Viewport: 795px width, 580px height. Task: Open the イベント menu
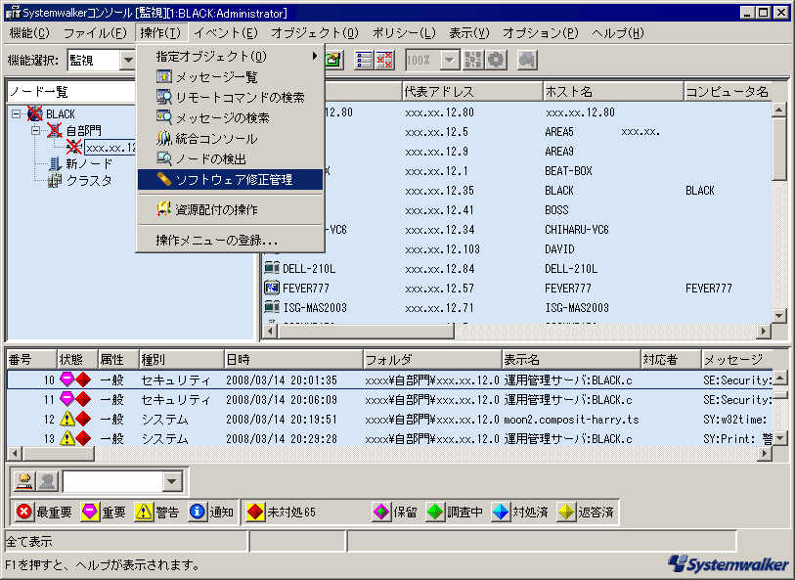pyautogui.click(x=226, y=33)
